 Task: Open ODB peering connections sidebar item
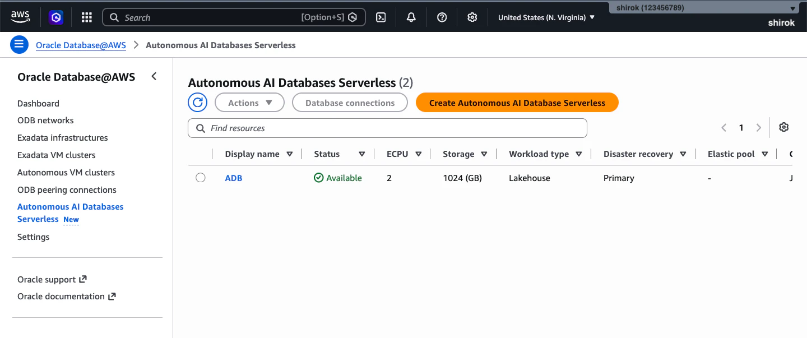[67, 189]
